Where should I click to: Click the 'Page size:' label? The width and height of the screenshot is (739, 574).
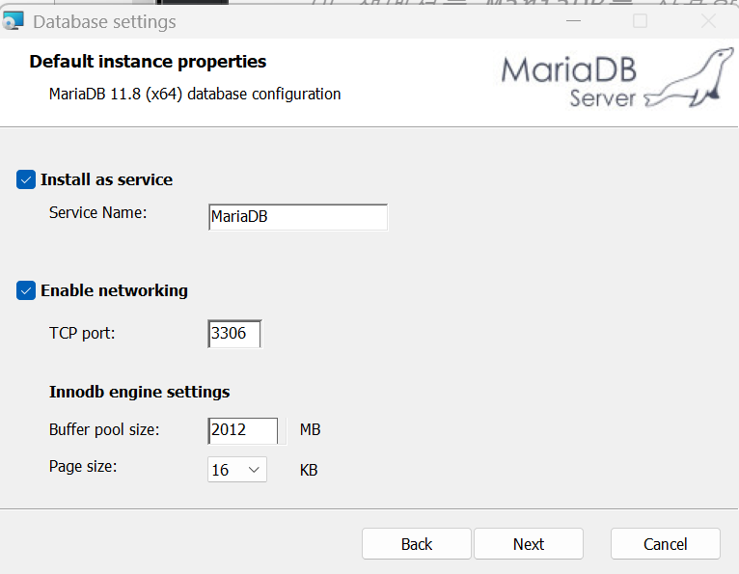pos(83,467)
